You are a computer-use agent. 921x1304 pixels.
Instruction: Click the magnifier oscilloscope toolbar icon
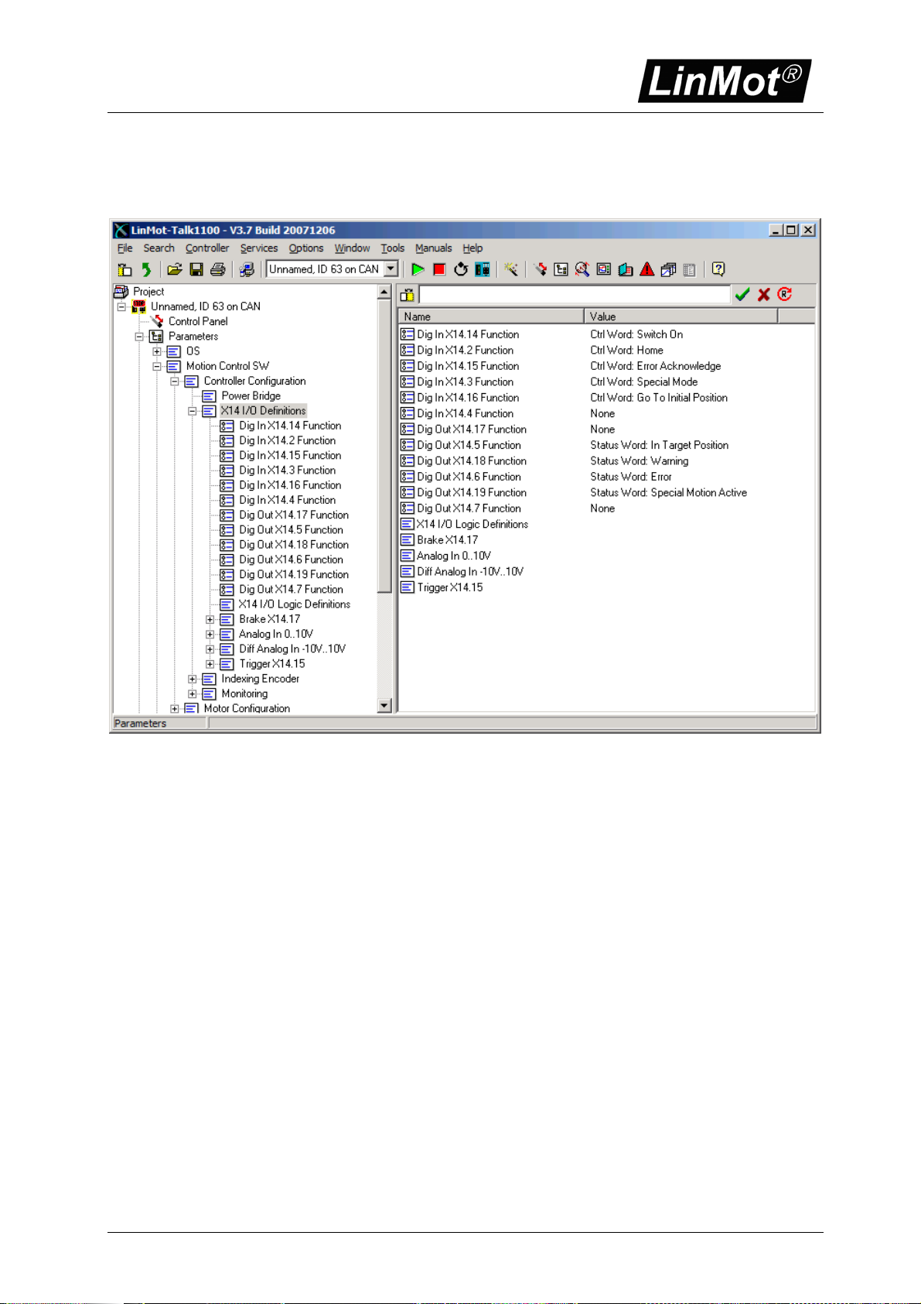click(x=582, y=269)
